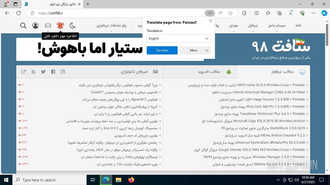Viewport: 330px width, 185px height.
Task: Click the address bar URL soft98.ir
Action: tap(51, 13)
